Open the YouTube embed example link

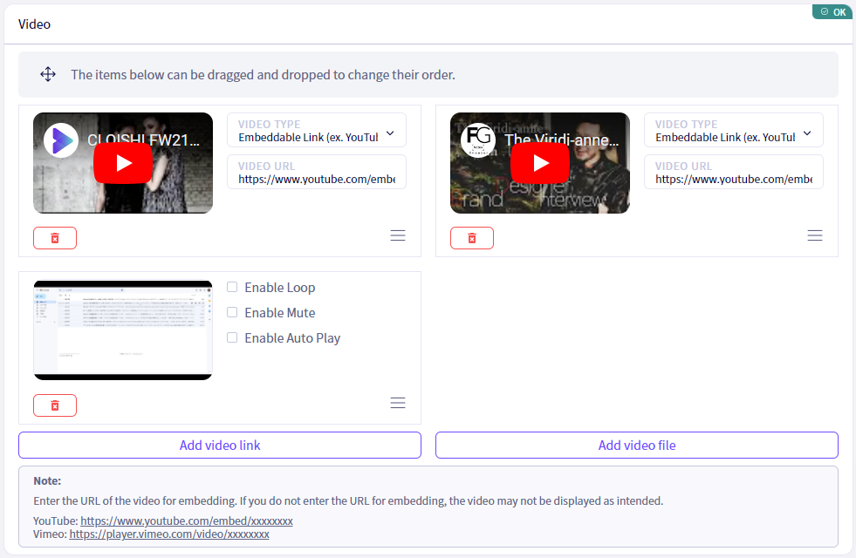pyautogui.click(x=187, y=521)
